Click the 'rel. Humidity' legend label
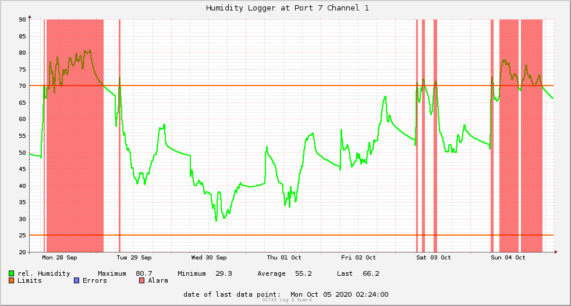Viewport: 571px width, 306px height. coord(44,273)
